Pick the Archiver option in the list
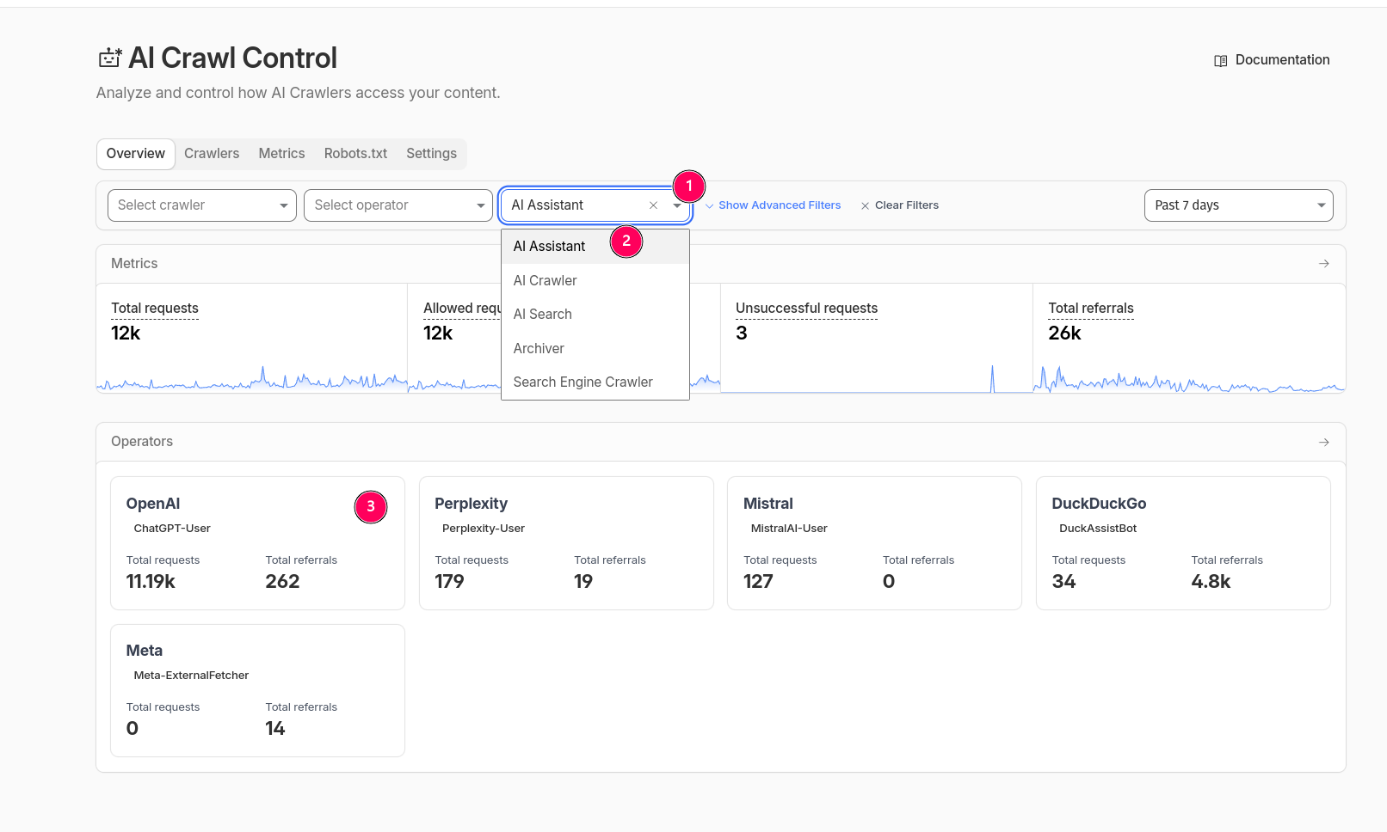Image resolution: width=1387 pixels, height=832 pixels. (x=539, y=349)
